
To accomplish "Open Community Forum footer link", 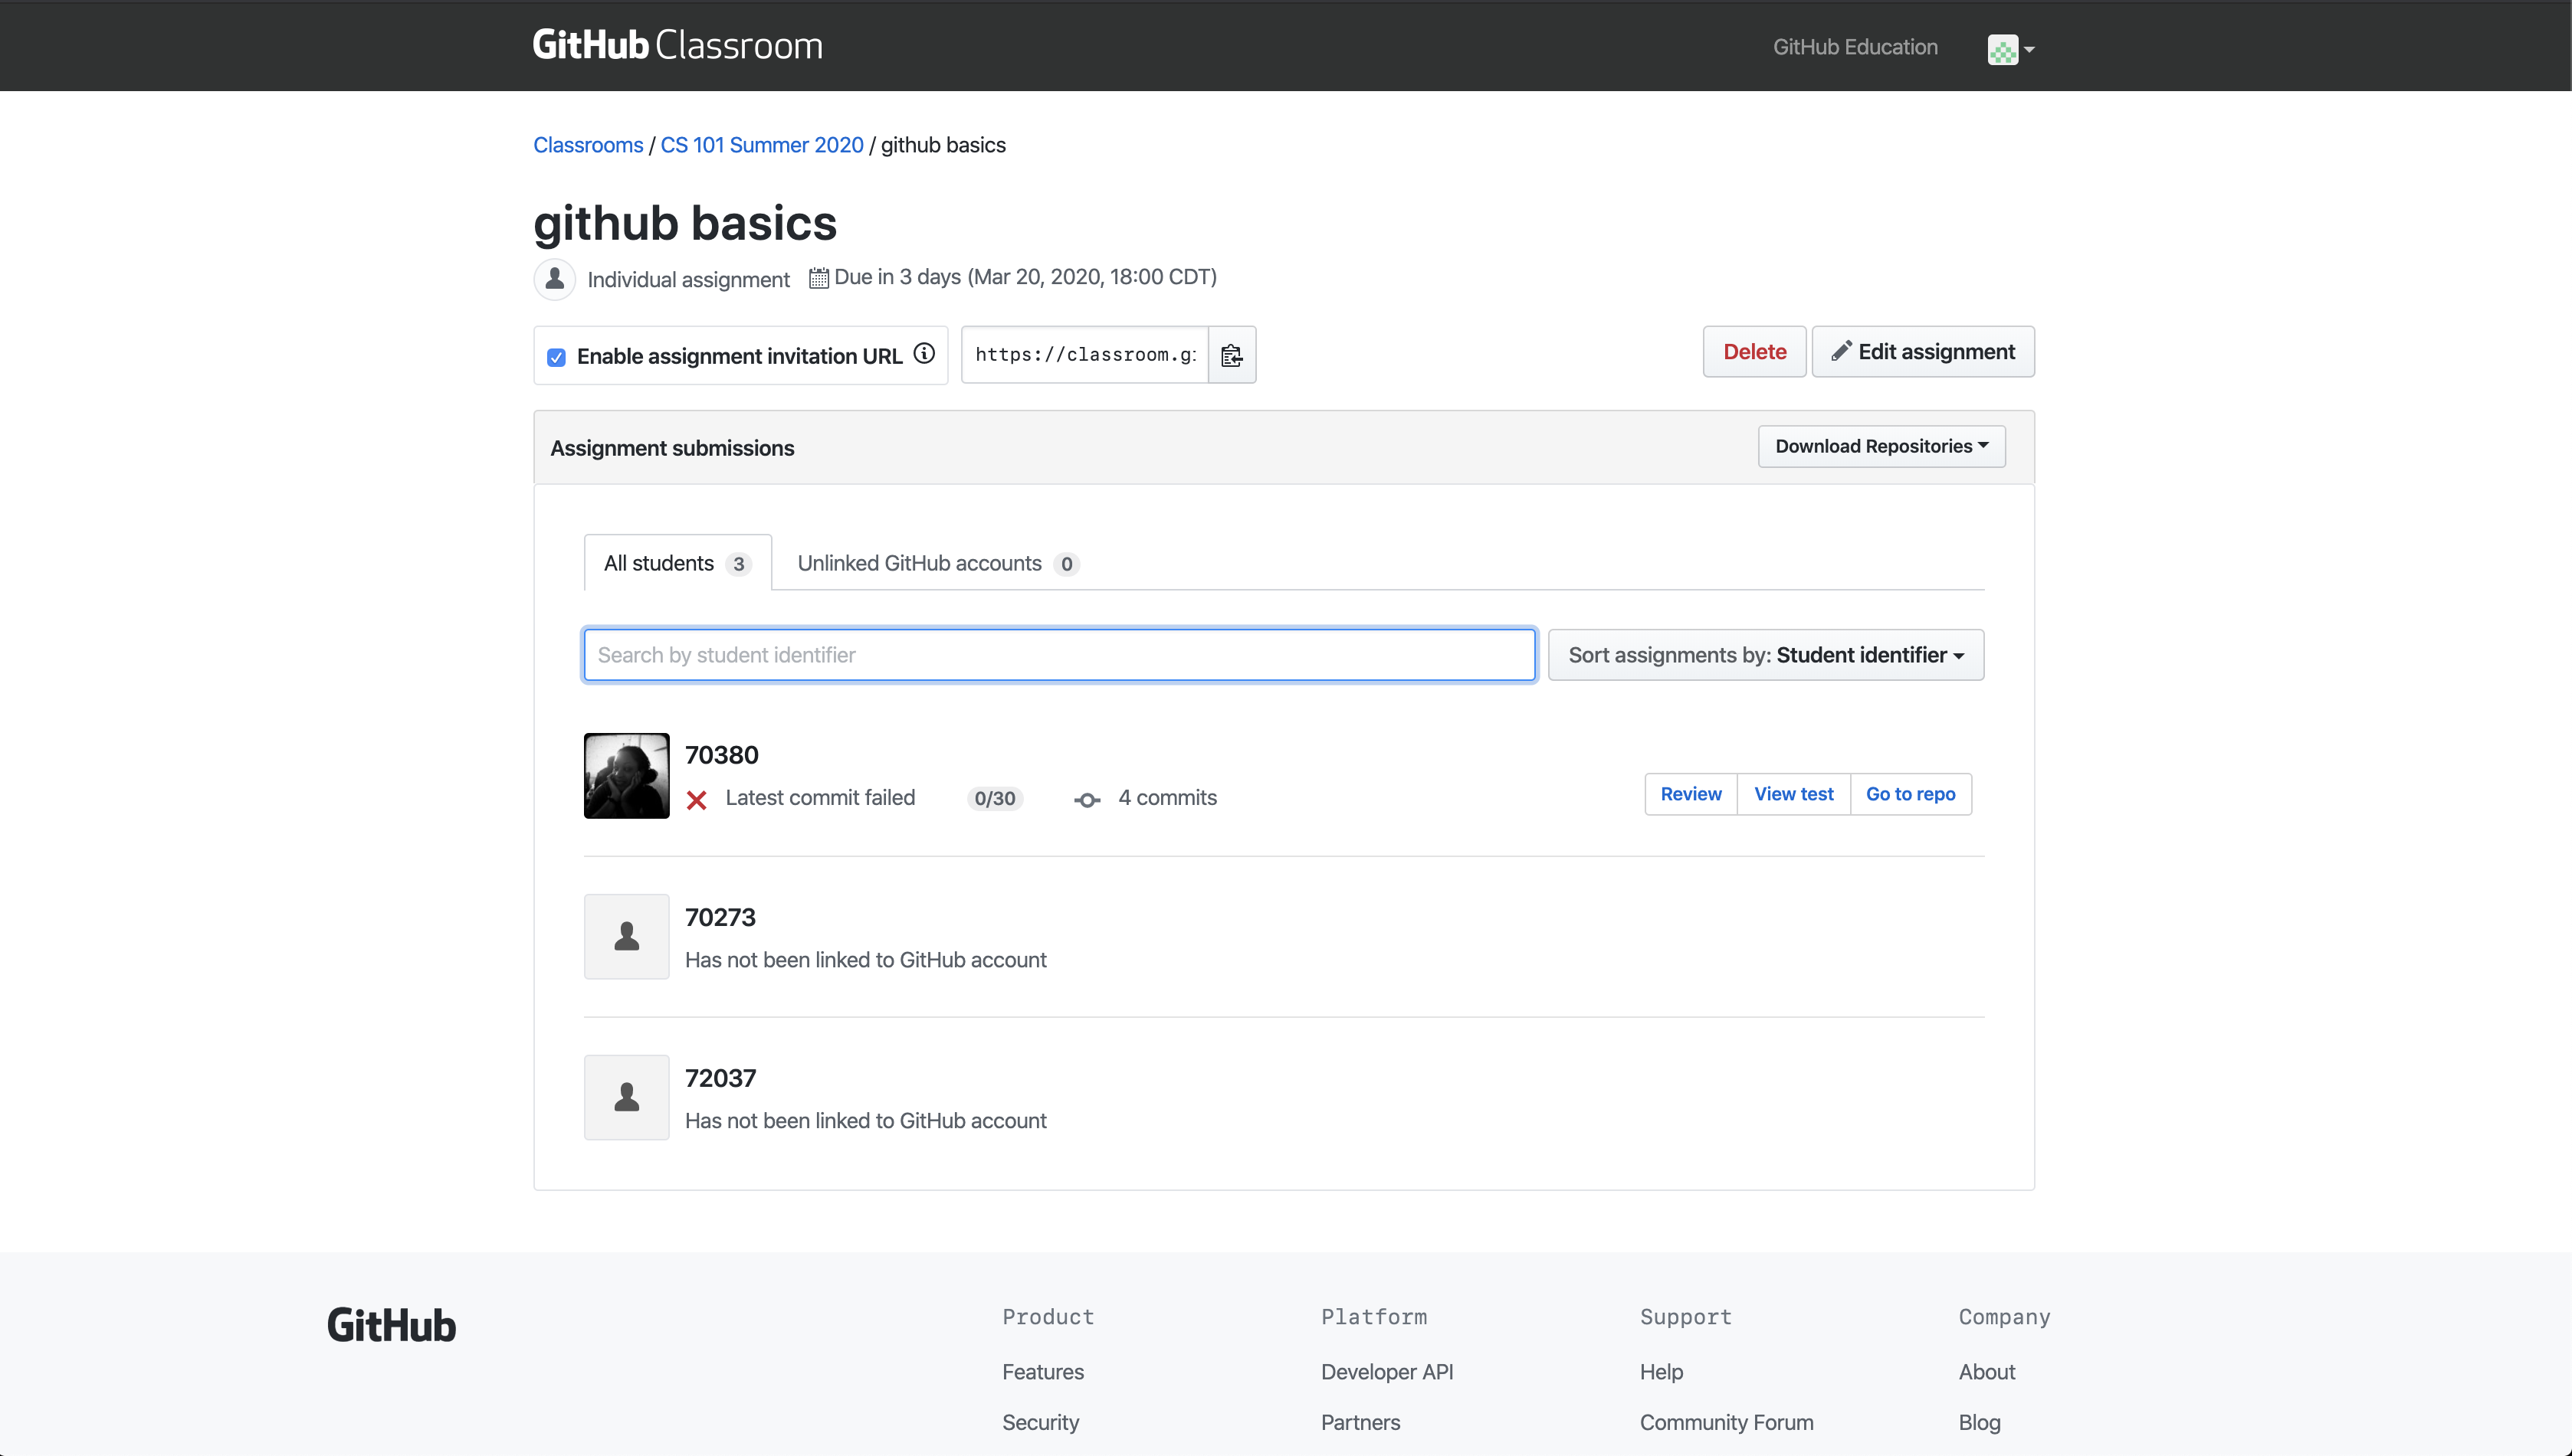I will pos(1726,1422).
